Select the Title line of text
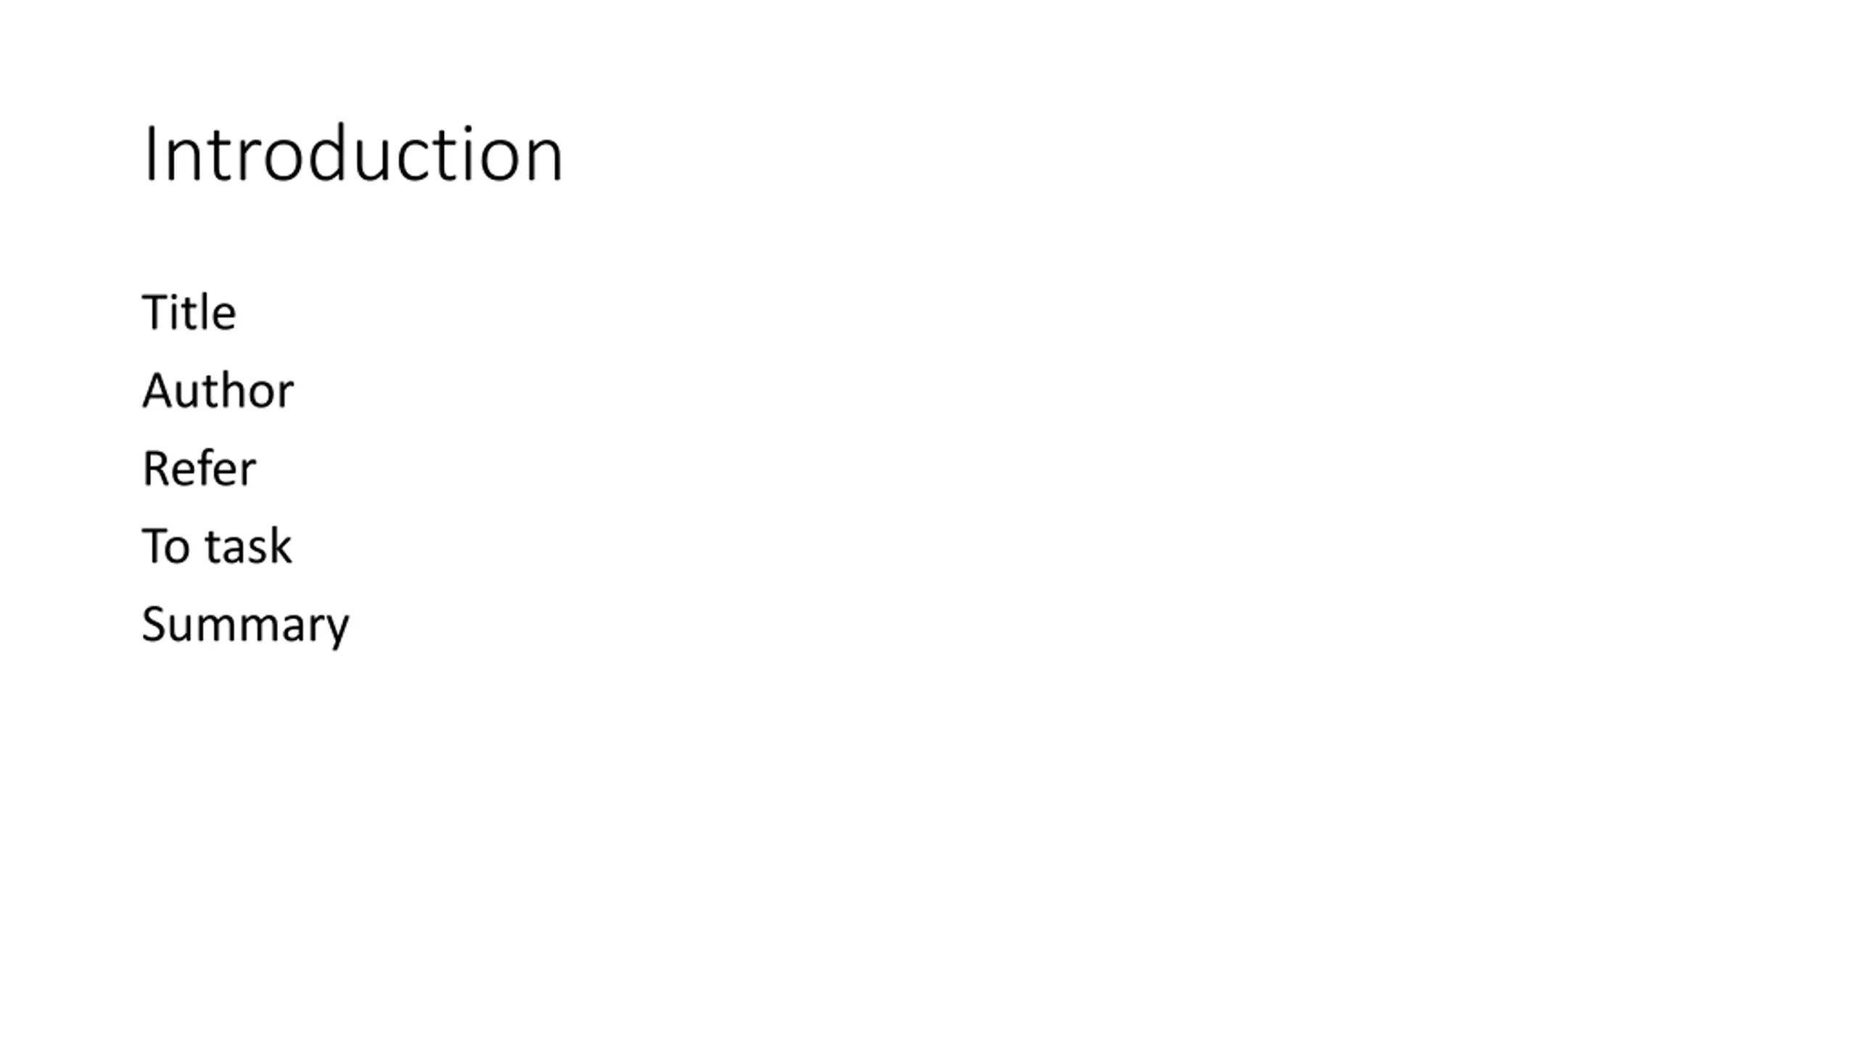This screenshot has width=1857, height=1045. point(189,313)
